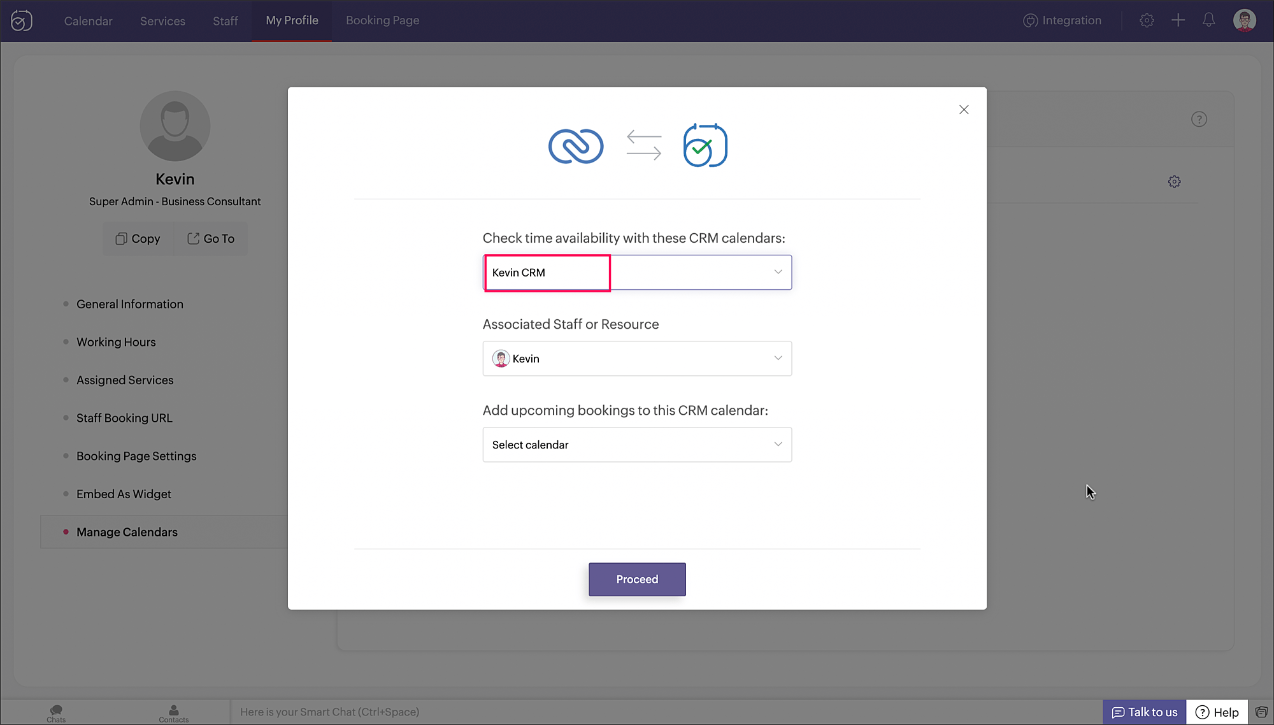Click the Copy button under Kevin
Viewport: 1274px width, 725px height.
pyautogui.click(x=138, y=239)
